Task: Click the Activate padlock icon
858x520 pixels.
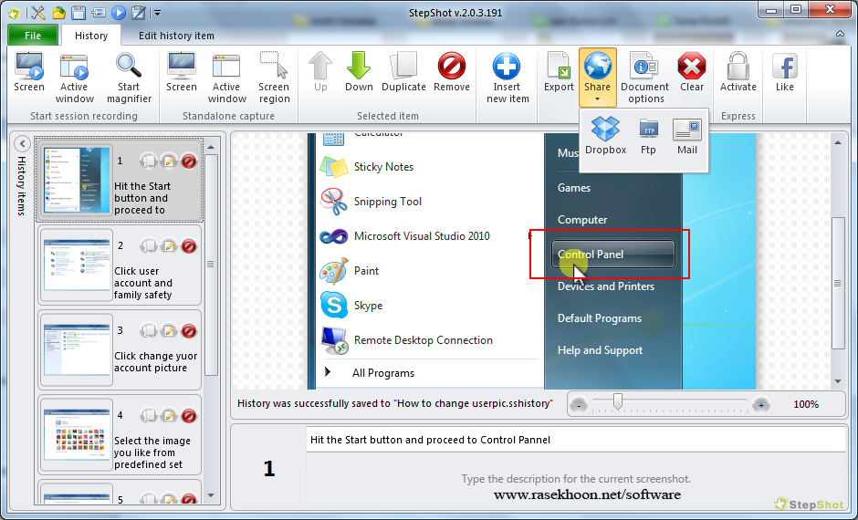Action: (738, 66)
